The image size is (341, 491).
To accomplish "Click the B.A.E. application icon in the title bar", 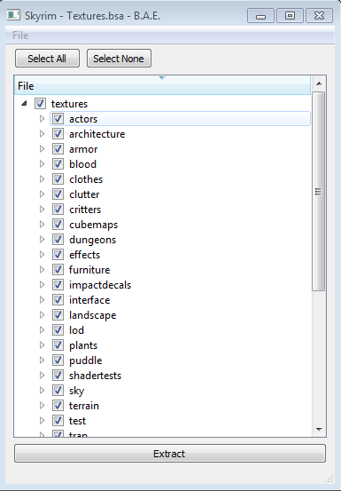I will [13, 15].
